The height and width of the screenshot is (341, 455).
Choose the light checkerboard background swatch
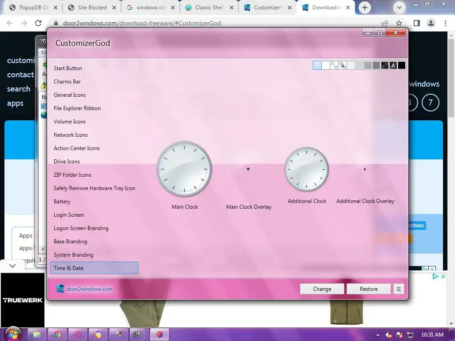334,66
